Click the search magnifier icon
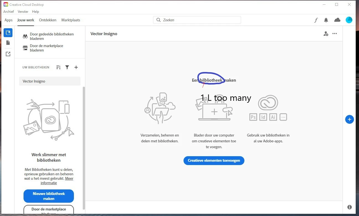359x216 pixels. [158, 20]
